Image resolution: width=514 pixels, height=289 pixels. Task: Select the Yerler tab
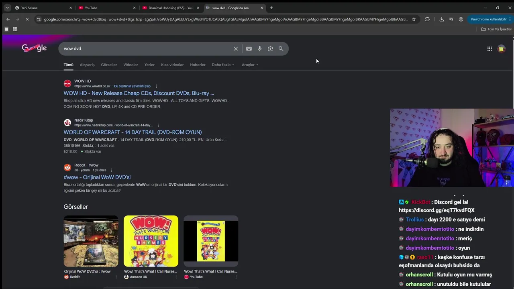click(149, 65)
